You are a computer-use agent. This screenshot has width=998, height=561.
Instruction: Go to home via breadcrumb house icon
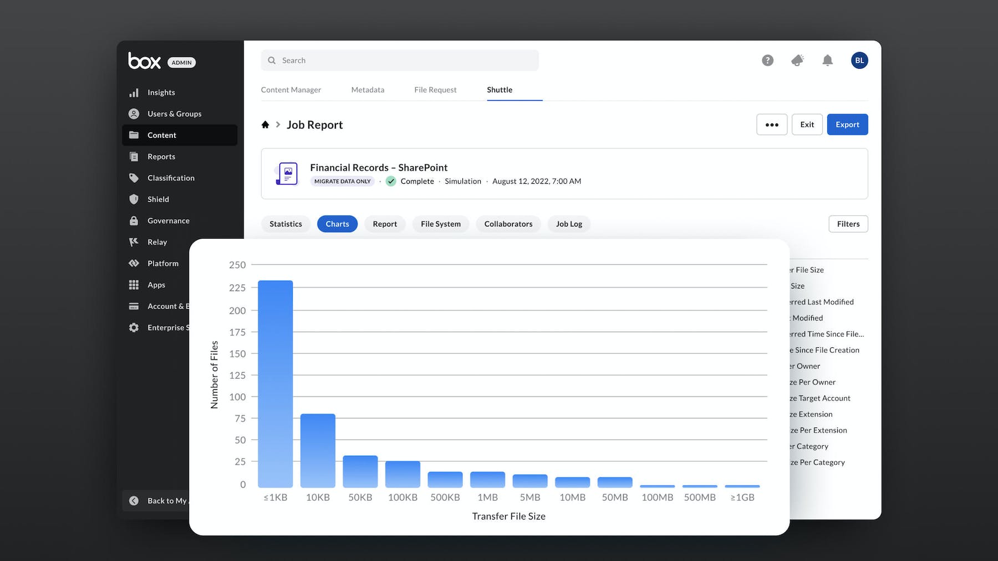click(x=265, y=125)
